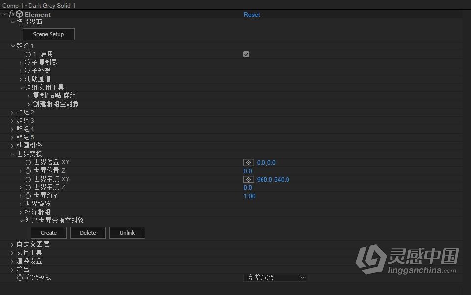This screenshot has width=471, height=295.
Task: Expand the 群组 4 section
Action: tap(12, 129)
